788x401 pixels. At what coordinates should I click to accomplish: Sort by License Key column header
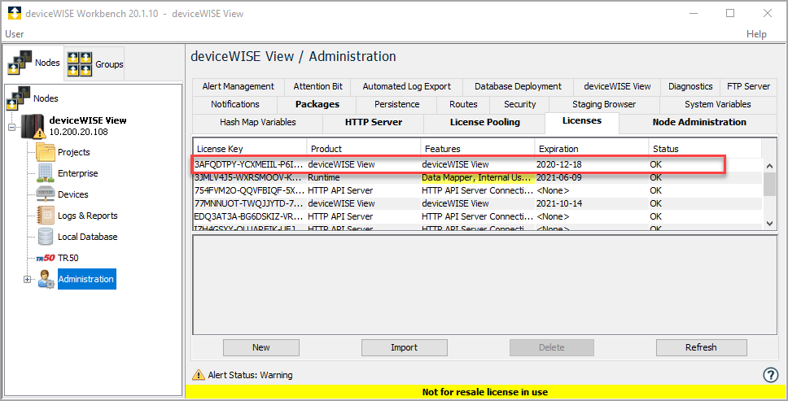pos(250,149)
